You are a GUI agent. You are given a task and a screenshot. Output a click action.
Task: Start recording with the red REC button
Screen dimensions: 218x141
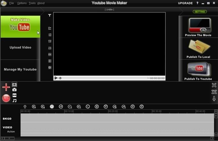point(6,98)
